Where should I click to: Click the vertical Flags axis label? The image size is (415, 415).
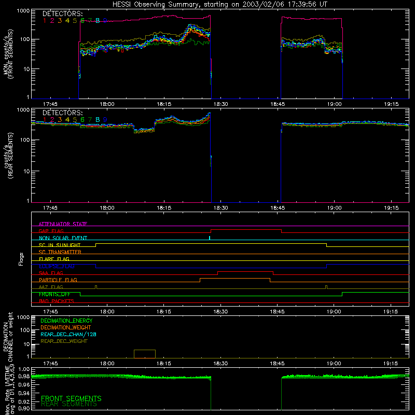pyautogui.click(x=21, y=259)
